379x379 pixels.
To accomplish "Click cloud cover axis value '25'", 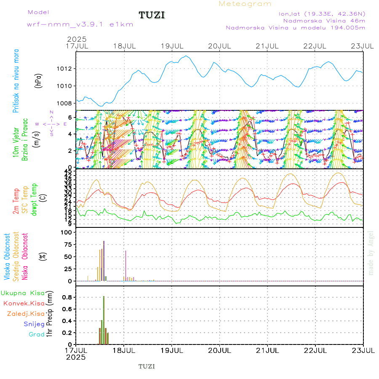I will click(68, 269).
